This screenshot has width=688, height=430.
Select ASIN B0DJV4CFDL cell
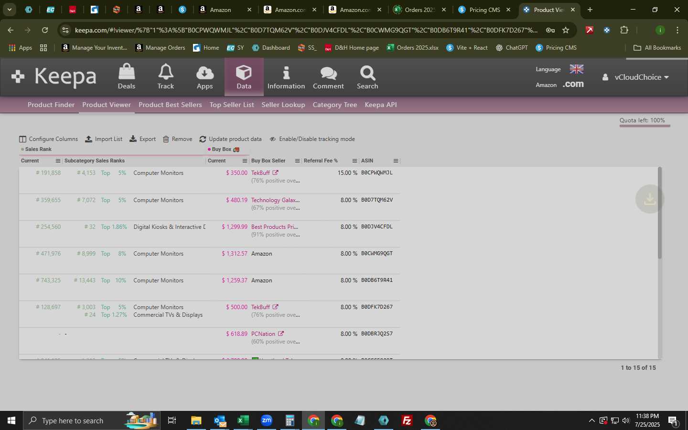click(377, 227)
